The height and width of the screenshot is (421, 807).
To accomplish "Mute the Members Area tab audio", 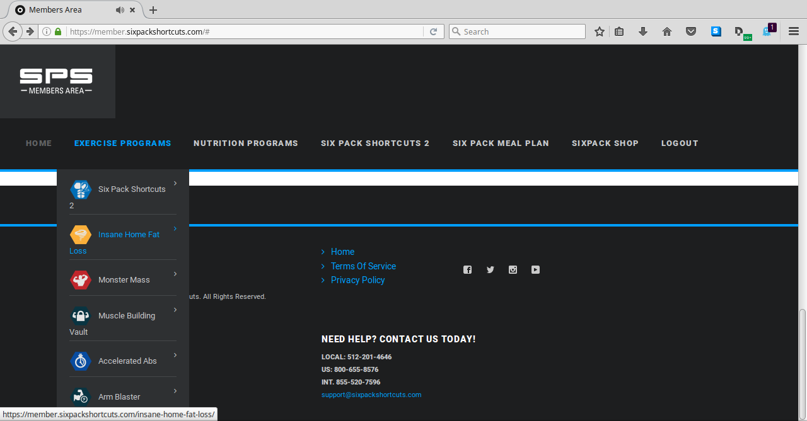I will [x=120, y=10].
